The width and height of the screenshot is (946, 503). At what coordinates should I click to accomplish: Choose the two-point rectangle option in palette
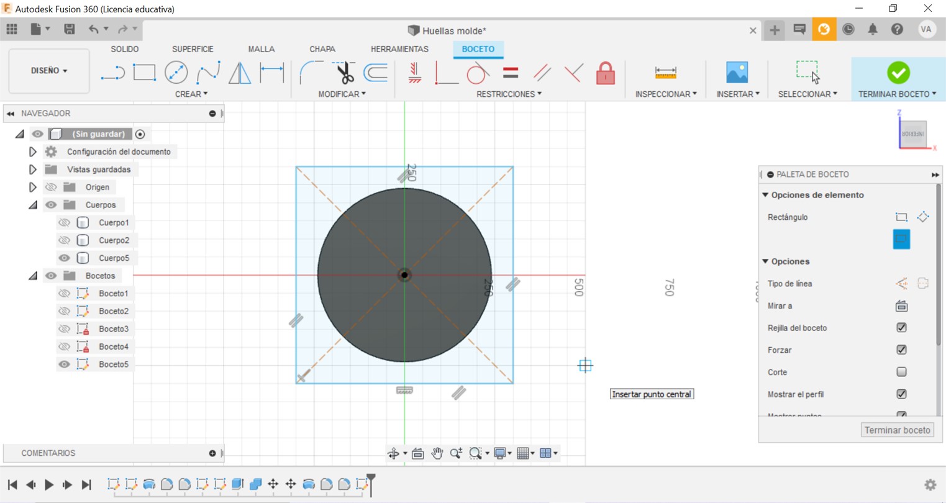(x=901, y=217)
